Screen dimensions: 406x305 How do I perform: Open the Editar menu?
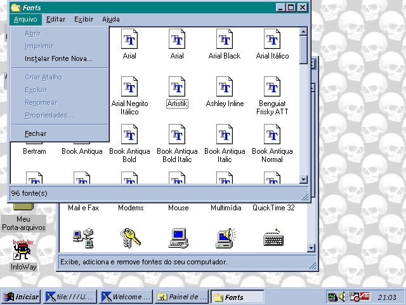56,20
